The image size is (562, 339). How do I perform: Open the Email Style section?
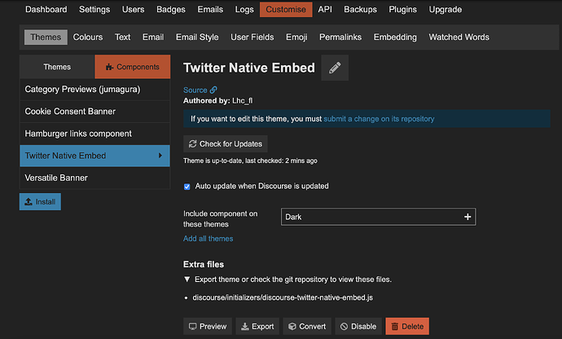pyautogui.click(x=197, y=37)
